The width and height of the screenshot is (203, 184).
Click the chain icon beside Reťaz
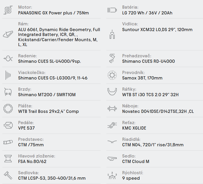(x=112, y=125)
